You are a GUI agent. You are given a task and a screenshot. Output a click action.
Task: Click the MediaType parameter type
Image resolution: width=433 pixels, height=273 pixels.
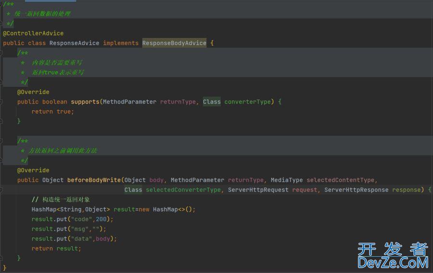(x=287, y=180)
